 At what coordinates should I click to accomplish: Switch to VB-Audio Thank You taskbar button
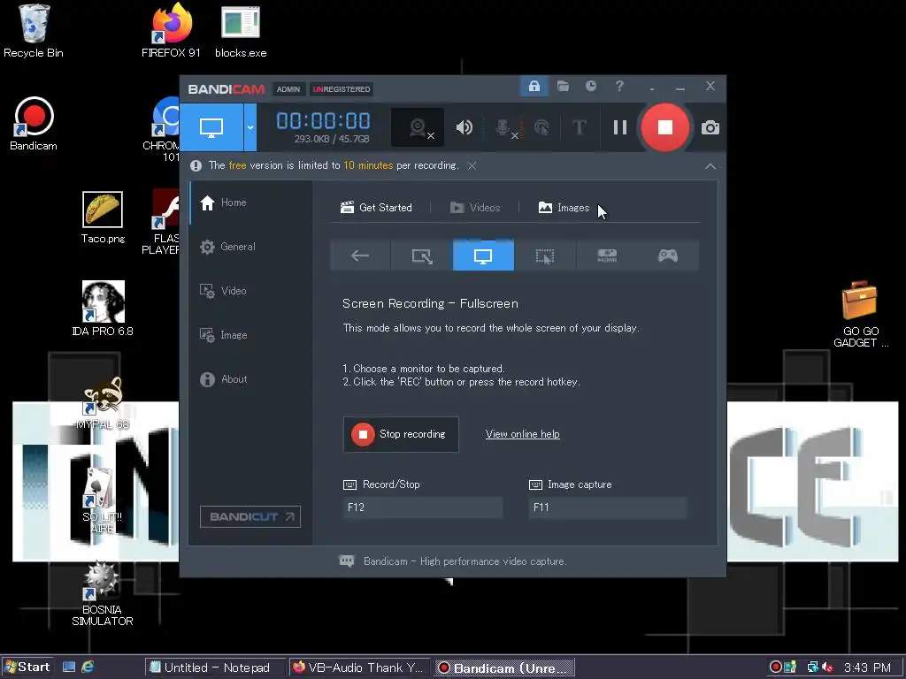click(359, 668)
